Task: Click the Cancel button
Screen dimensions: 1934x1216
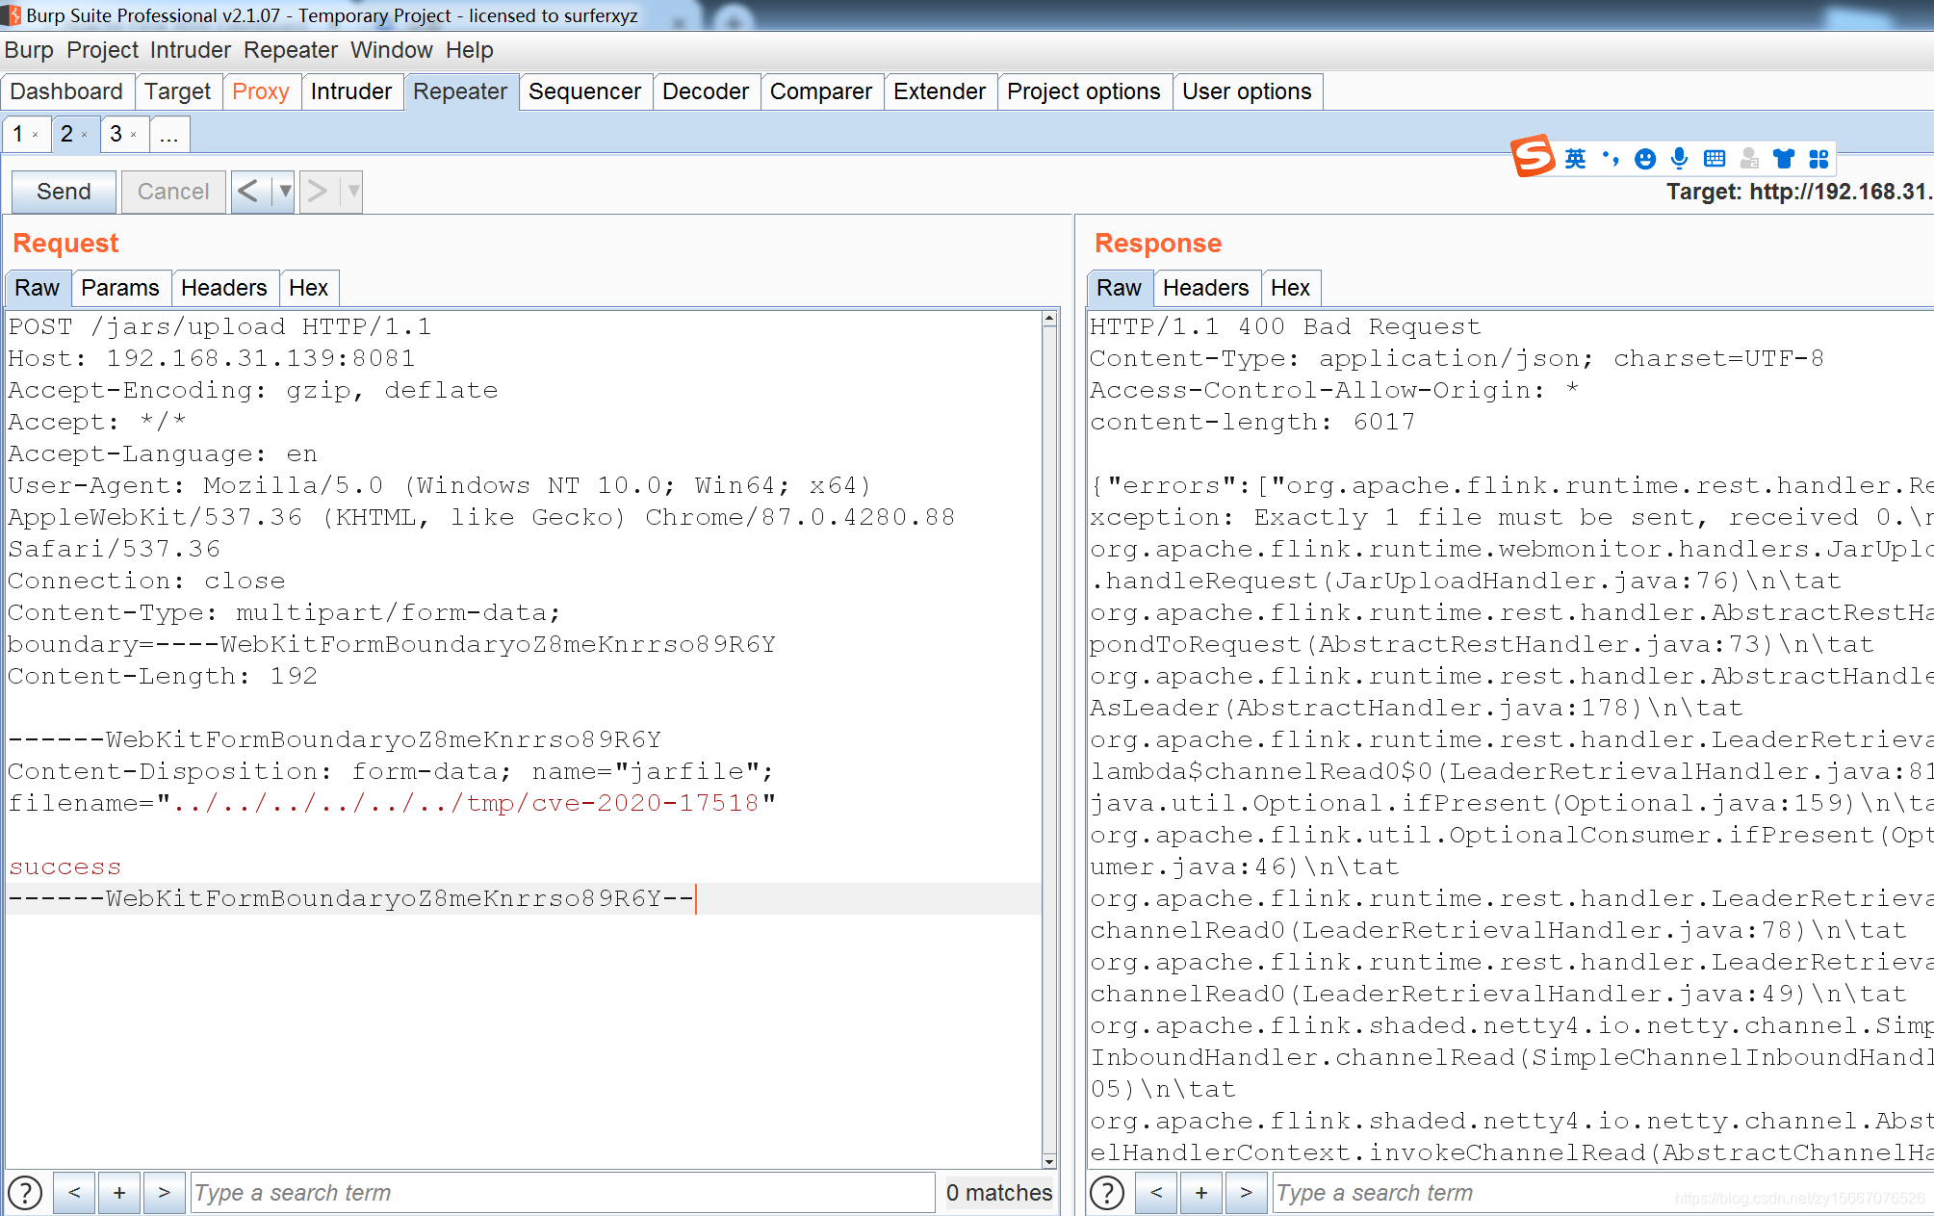Action: pos(173,192)
